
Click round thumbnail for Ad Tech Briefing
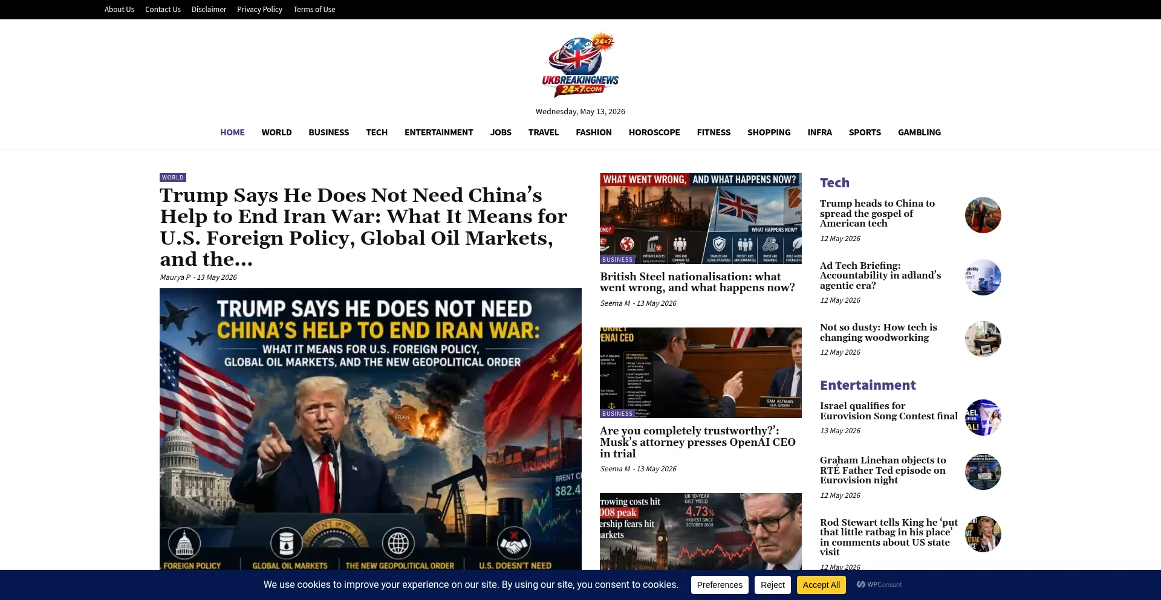(x=983, y=277)
